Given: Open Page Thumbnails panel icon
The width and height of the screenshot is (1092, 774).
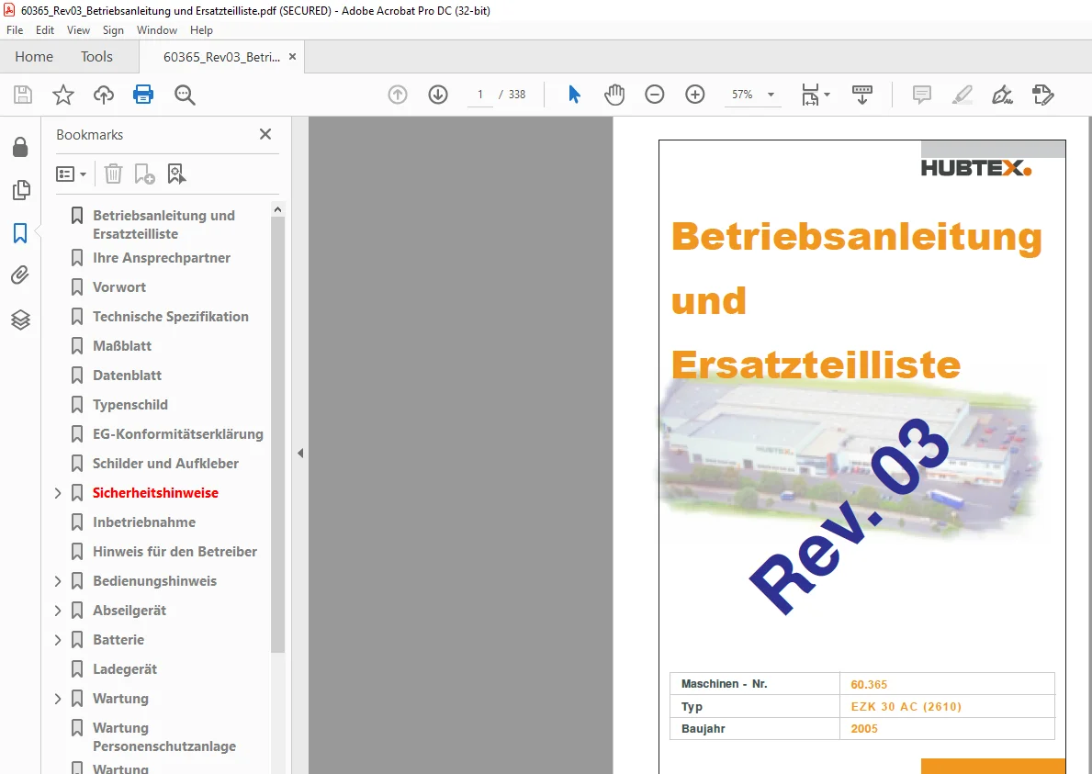Looking at the screenshot, I should coord(21,190).
